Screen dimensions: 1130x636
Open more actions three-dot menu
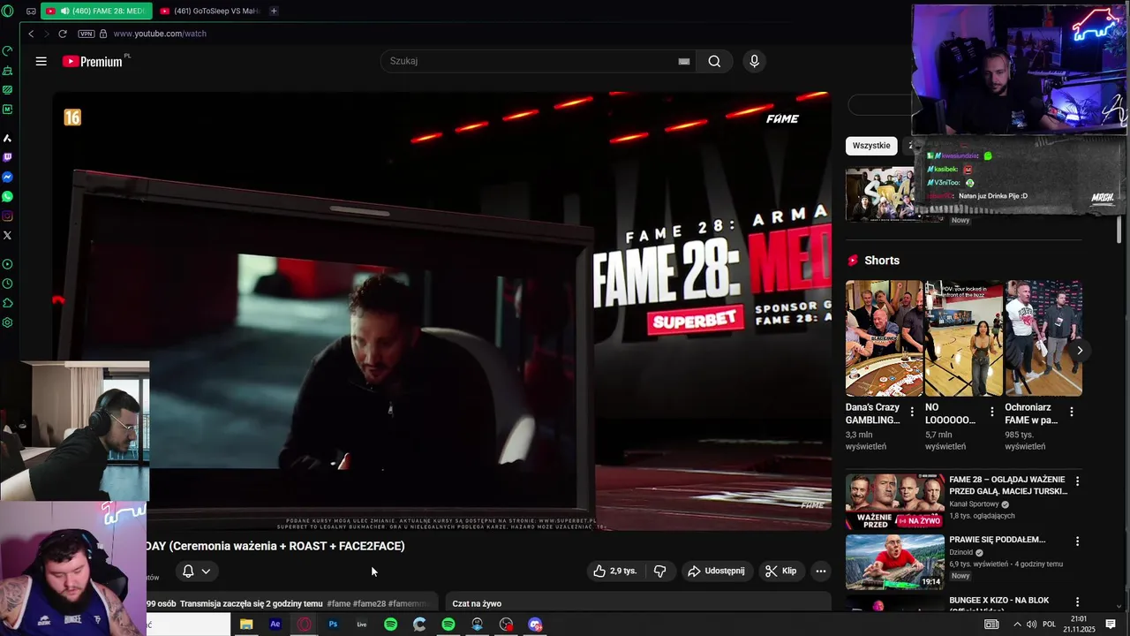click(x=821, y=571)
